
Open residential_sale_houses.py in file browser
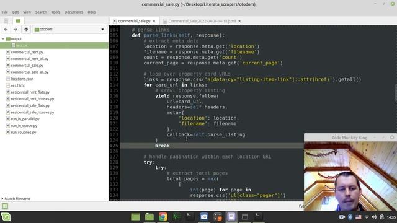32,112
